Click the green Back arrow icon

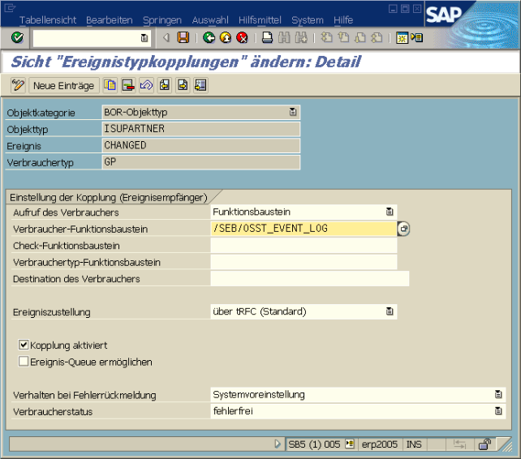pos(209,37)
